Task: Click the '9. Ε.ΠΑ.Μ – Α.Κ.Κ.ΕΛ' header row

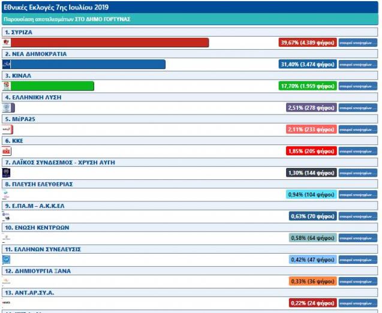Action: tap(190, 206)
